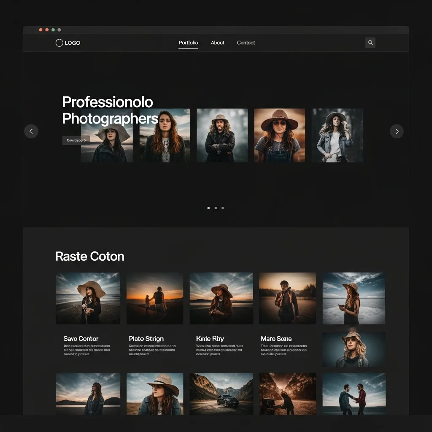Open the Portfolio tab
Image resolution: width=432 pixels, height=432 pixels.
(188, 43)
